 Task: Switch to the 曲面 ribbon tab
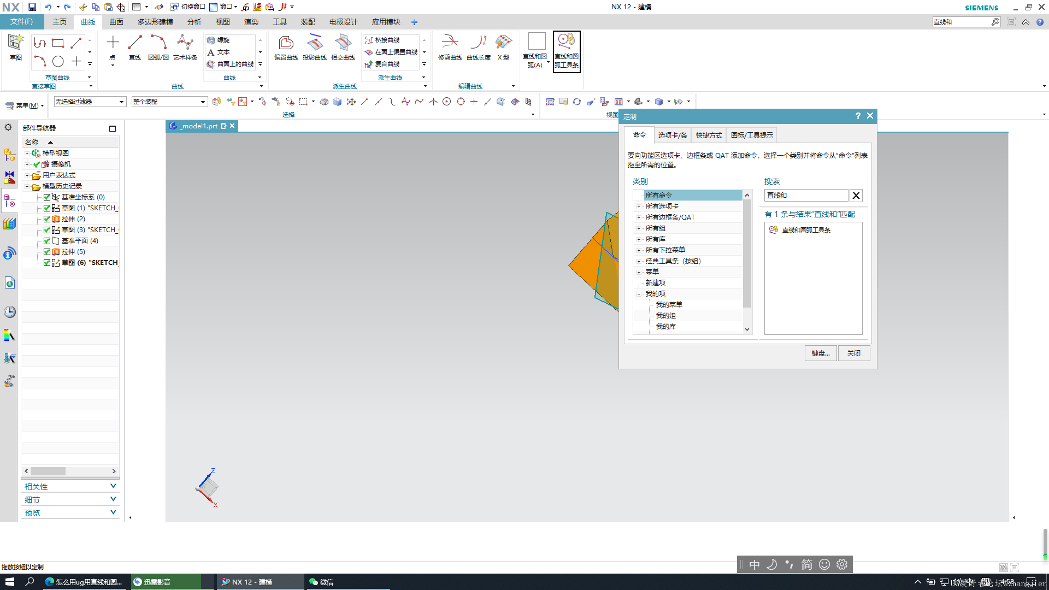[116, 22]
